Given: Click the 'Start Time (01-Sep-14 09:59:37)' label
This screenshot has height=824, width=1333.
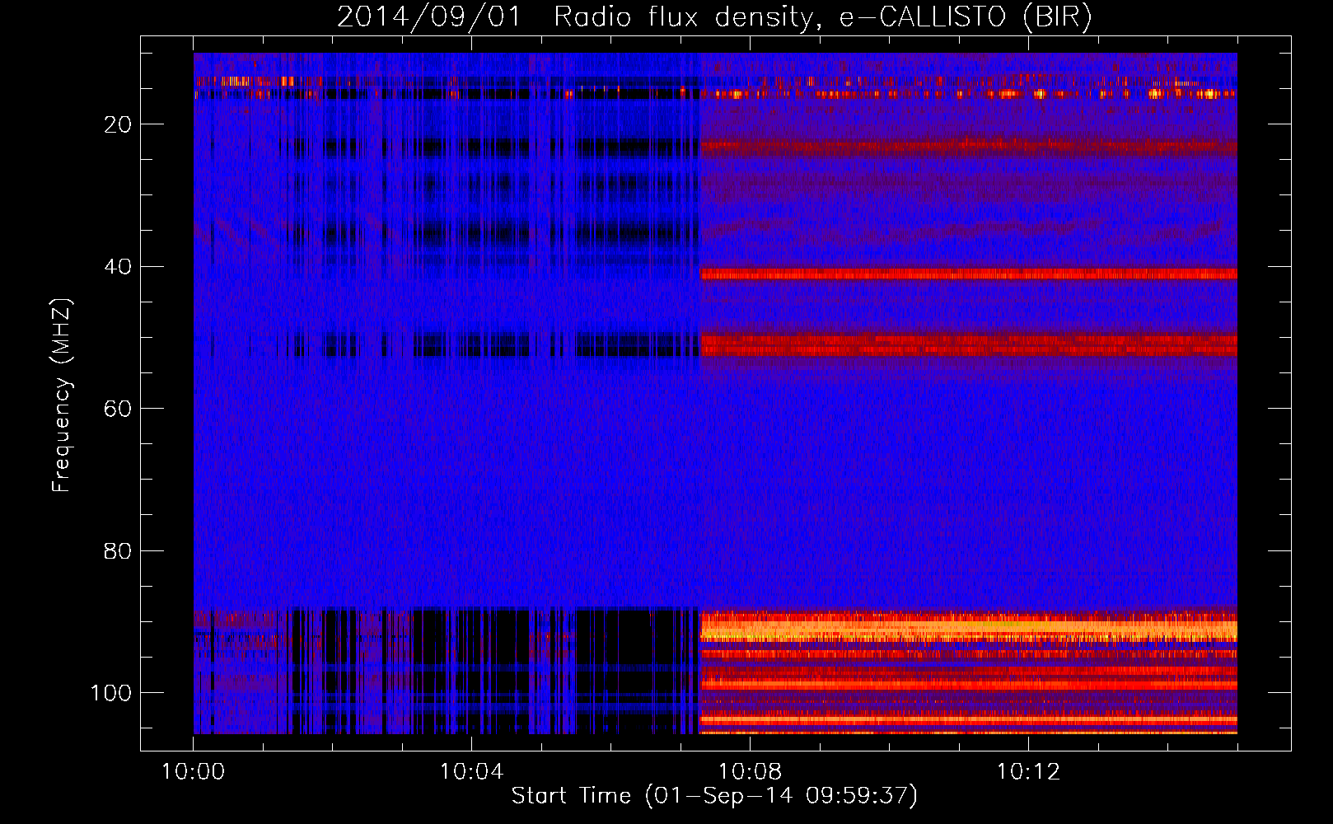Looking at the screenshot, I should (x=714, y=796).
